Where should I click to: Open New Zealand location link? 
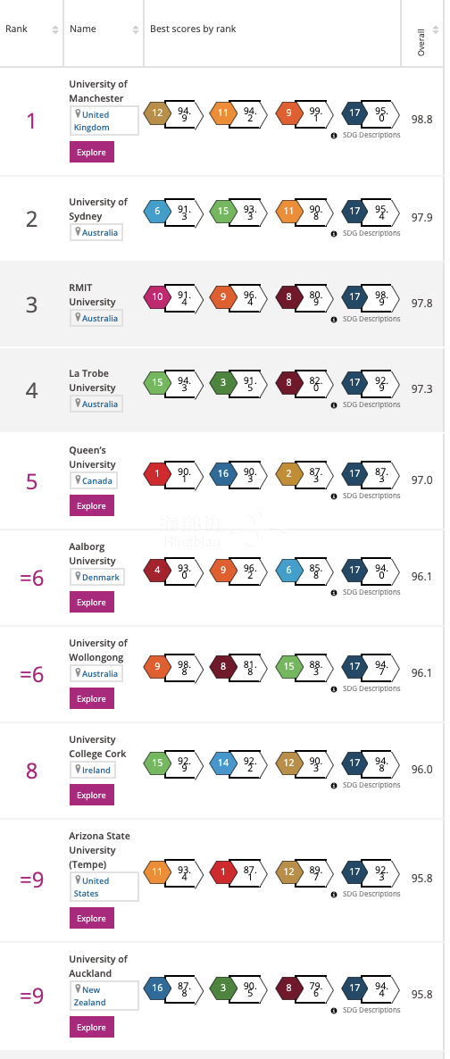click(x=90, y=996)
